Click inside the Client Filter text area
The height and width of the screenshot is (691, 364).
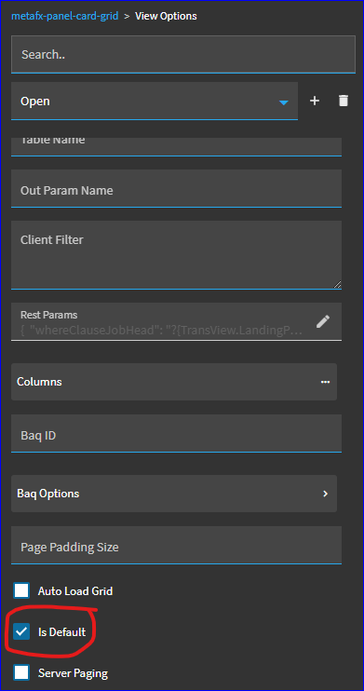(176, 255)
